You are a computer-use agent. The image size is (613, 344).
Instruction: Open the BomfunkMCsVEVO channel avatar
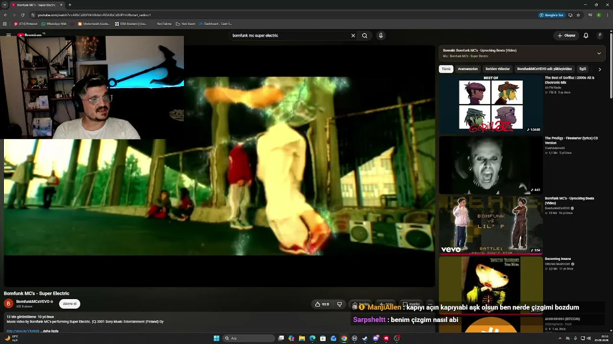click(8, 303)
